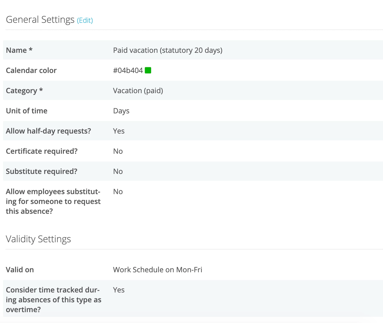Select the Name field label

(x=19, y=50)
